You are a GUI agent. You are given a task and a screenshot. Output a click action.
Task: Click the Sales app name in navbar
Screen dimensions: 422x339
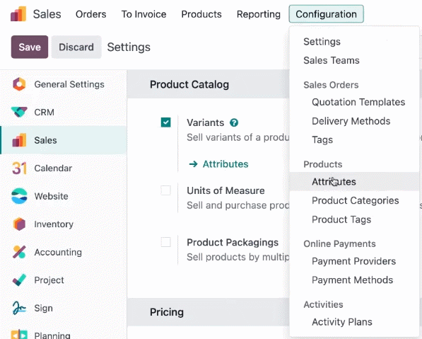(x=47, y=14)
